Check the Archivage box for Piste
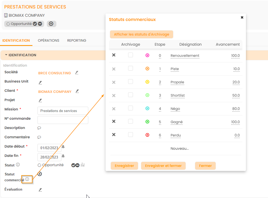 [x=131, y=68]
